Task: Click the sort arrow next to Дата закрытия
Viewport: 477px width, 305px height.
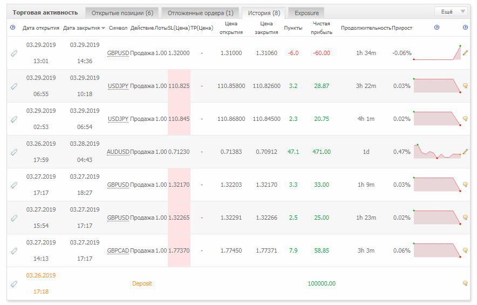Action: [103, 28]
